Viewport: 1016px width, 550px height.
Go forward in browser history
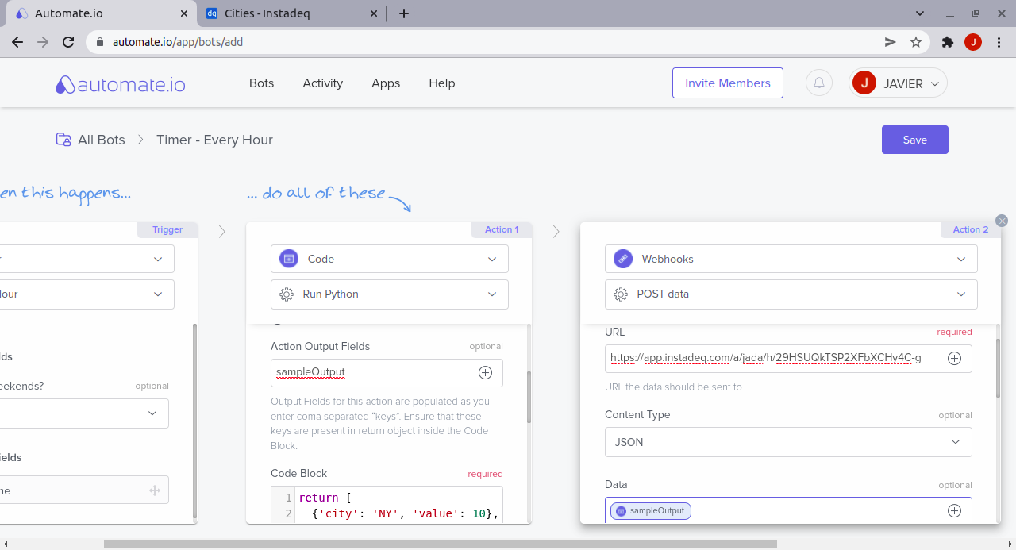pyautogui.click(x=43, y=42)
